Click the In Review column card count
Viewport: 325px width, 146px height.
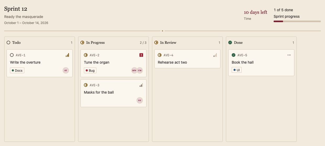coord(219,43)
